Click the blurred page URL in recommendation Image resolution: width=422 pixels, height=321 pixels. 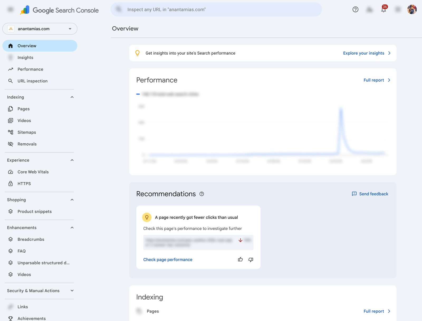[x=189, y=242]
